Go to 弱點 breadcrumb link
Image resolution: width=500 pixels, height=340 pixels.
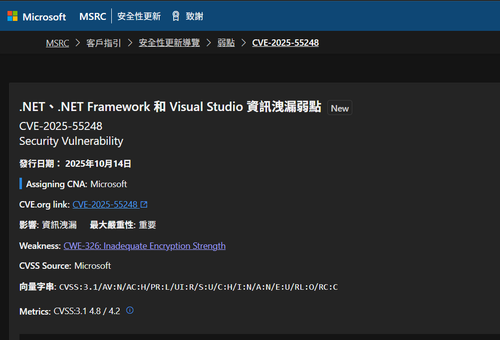[x=226, y=43]
